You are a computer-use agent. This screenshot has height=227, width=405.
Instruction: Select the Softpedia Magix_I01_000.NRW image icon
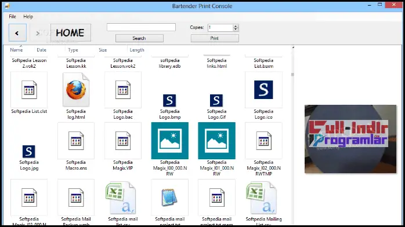[x=216, y=141]
